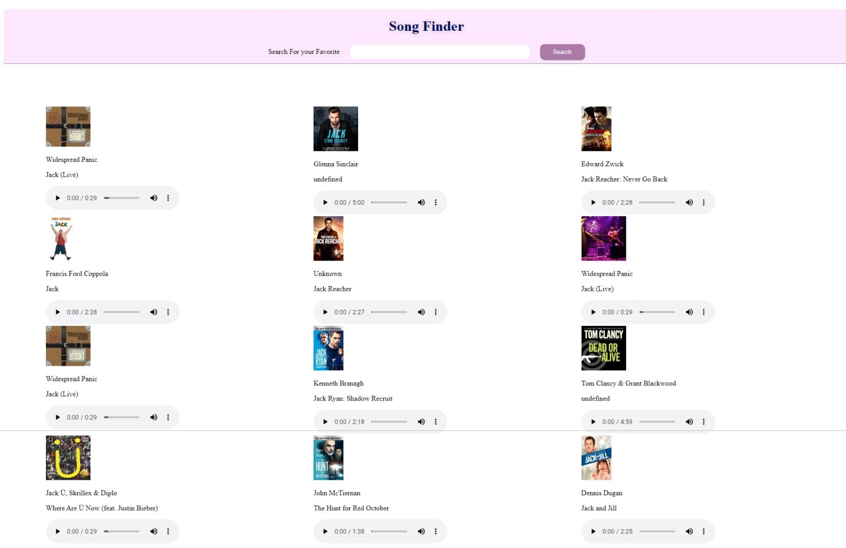Play the Jack and Jill audio clip
This screenshot has width=846, height=548.
(x=593, y=531)
